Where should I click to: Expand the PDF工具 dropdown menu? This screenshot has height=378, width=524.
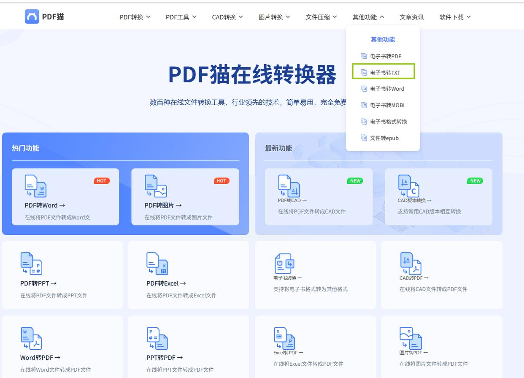click(181, 17)
